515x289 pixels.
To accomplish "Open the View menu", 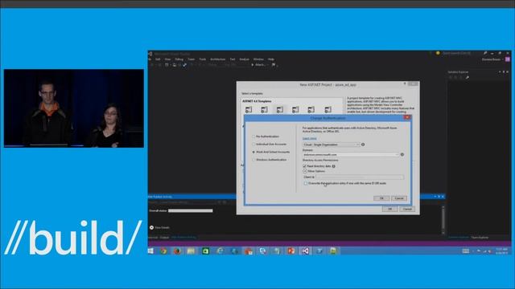I will coord(168,59).
